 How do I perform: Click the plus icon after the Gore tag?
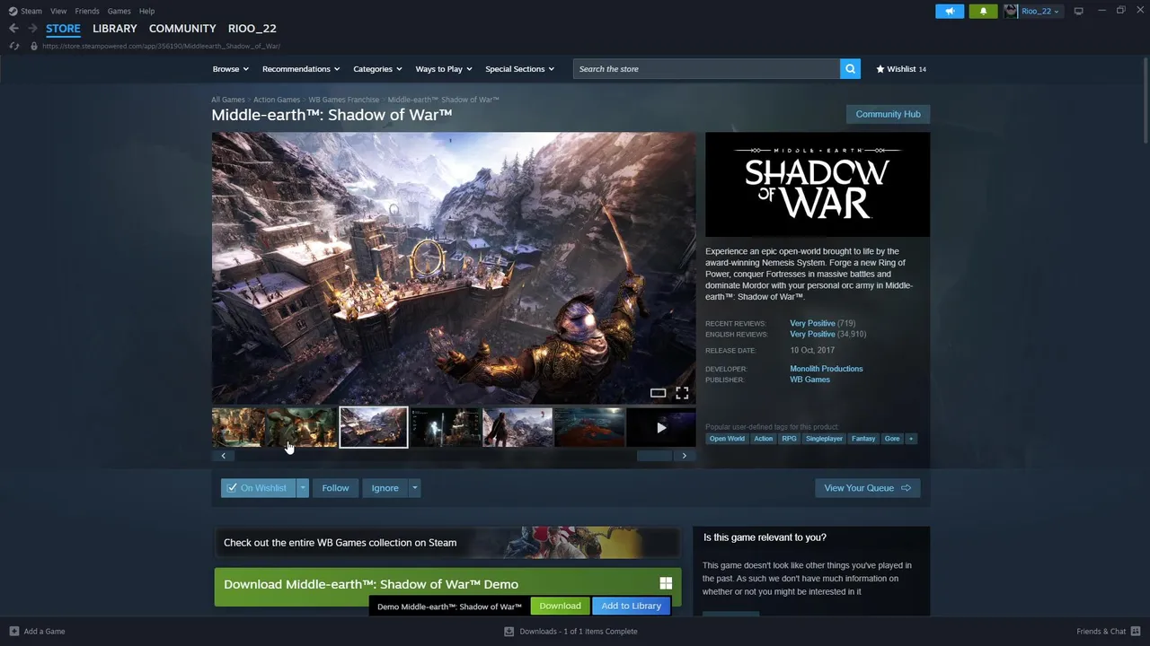[x=911, y=439]
